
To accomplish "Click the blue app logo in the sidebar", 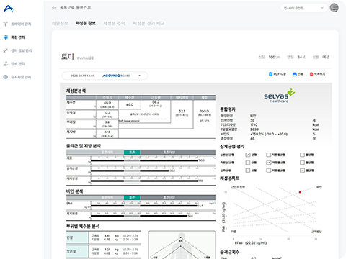I will tap(9, 9).
